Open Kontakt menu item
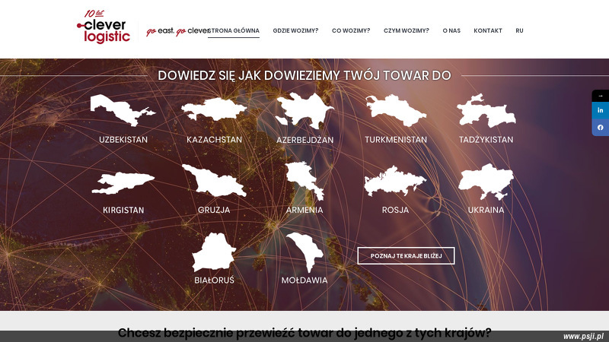 (488, 30)
